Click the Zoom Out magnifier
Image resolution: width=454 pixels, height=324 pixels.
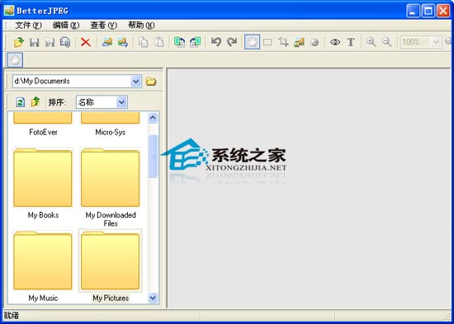pos(387,42)
